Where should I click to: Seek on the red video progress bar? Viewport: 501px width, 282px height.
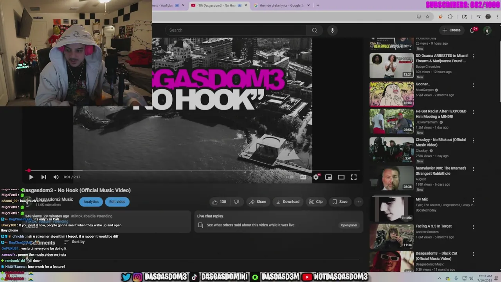193,170
